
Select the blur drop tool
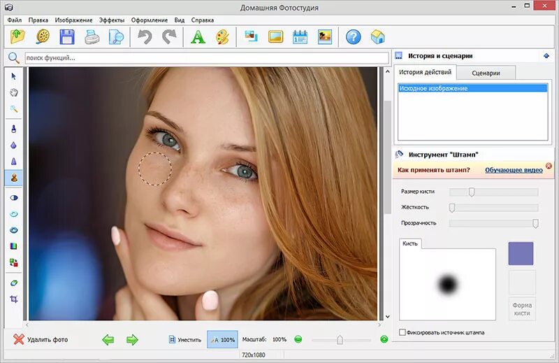pyautogui.click(x=13, y=145)
